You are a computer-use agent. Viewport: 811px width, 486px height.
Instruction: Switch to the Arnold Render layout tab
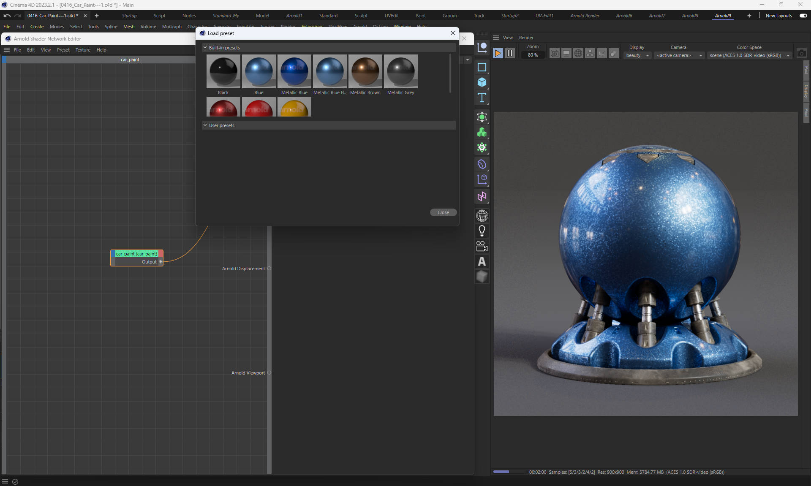[x=585, y=16]
